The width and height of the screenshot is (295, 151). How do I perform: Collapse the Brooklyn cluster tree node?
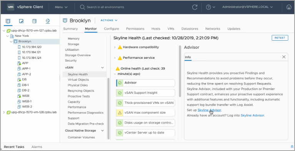(11, 41)
